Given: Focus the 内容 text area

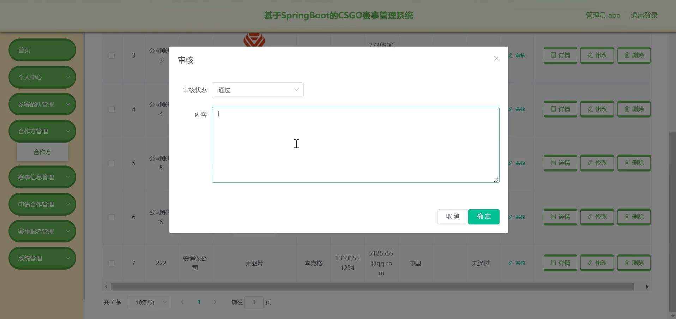Looking at the screenshot, I should click(x=356, y=145).
